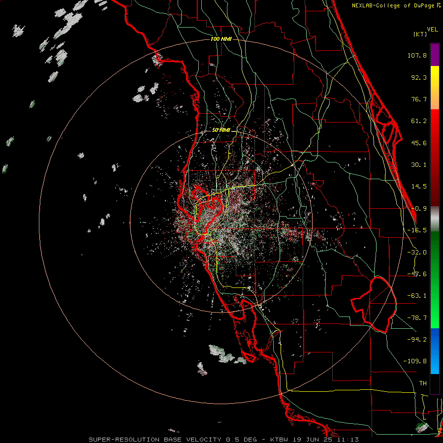443x443 pixels.
Task: Click the VEL legend heading
Action: (x=432, y=30)
